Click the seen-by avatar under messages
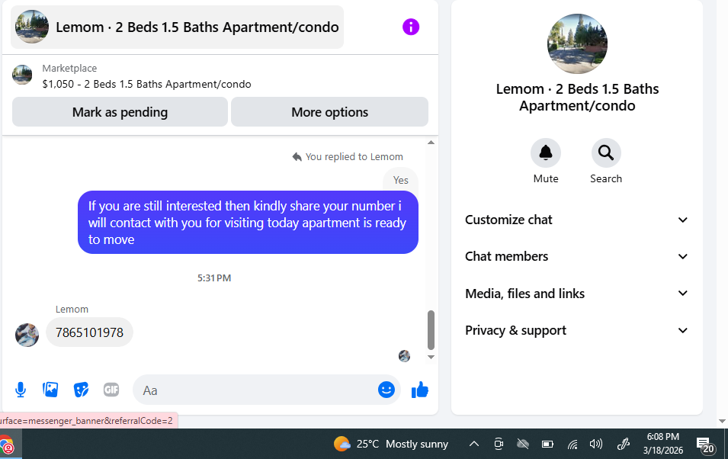Screen dimensions: 728x459 pos(404,356)
